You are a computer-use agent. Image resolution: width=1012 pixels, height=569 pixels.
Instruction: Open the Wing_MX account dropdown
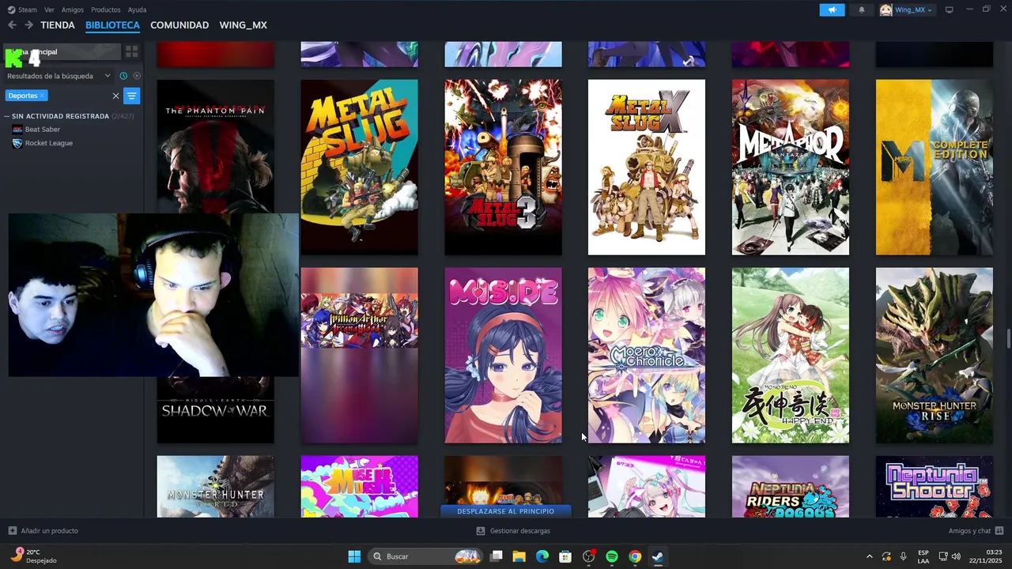point(907,9)
